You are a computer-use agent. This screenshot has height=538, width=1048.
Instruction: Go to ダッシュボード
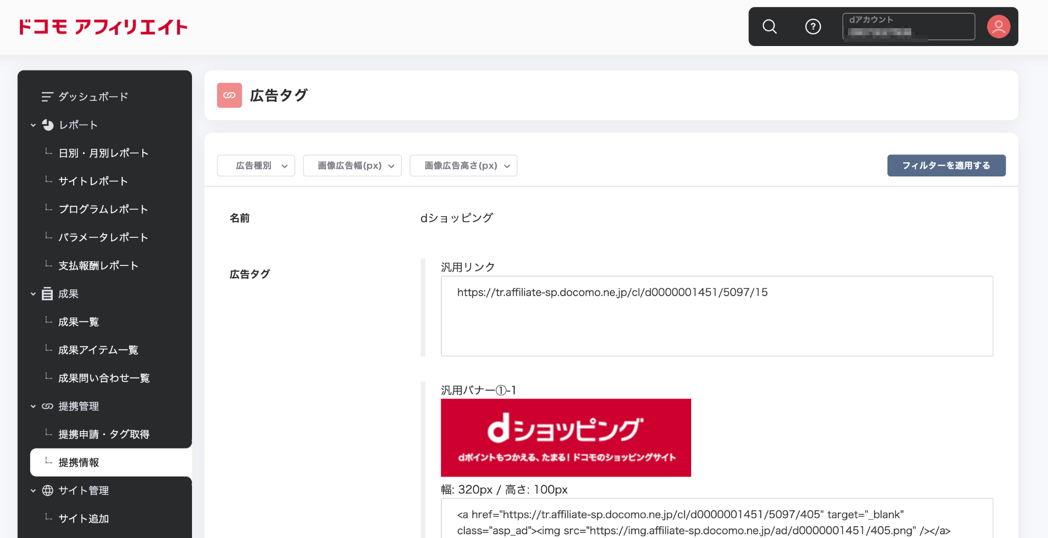point(93,97)
